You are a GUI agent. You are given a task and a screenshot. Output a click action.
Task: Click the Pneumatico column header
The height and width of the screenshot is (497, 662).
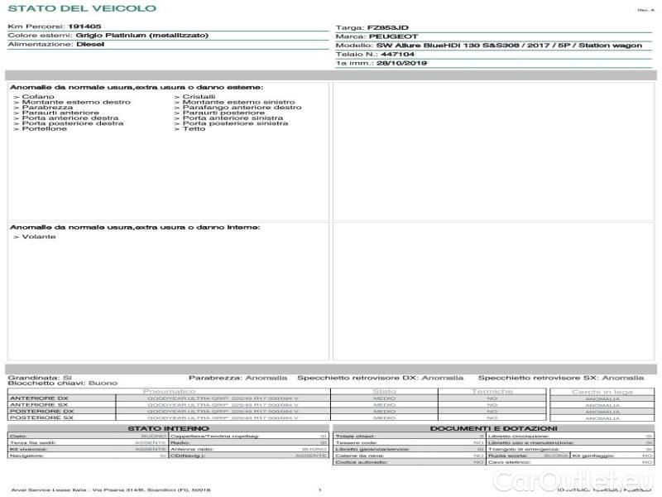tap(170, 391)
